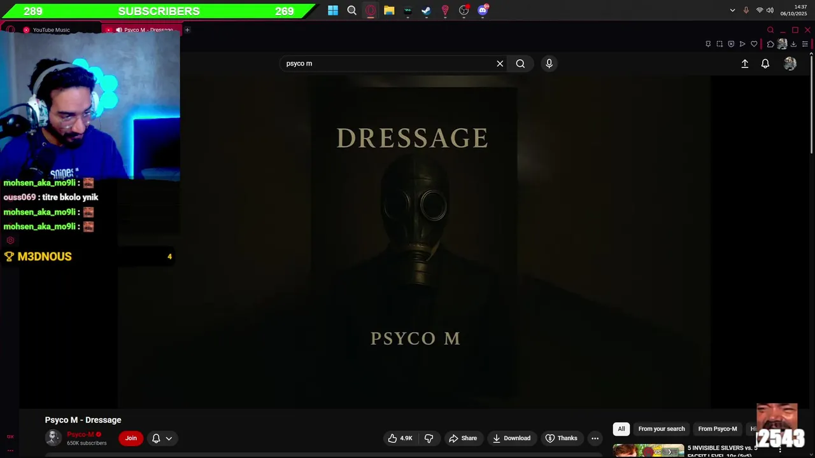This screenshot has height=458, width=815.
Task: Take a snapshot with Opera snapshot icon
Action: click(x=719, y=44)
